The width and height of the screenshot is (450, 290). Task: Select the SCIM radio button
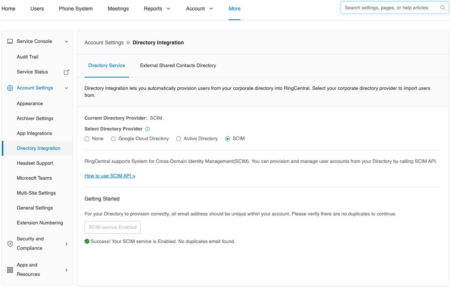227,139
